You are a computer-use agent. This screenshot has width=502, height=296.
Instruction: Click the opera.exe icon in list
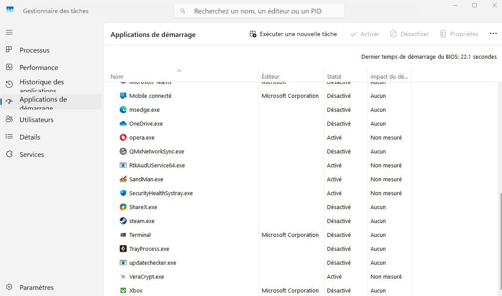[x=123, y=137]
